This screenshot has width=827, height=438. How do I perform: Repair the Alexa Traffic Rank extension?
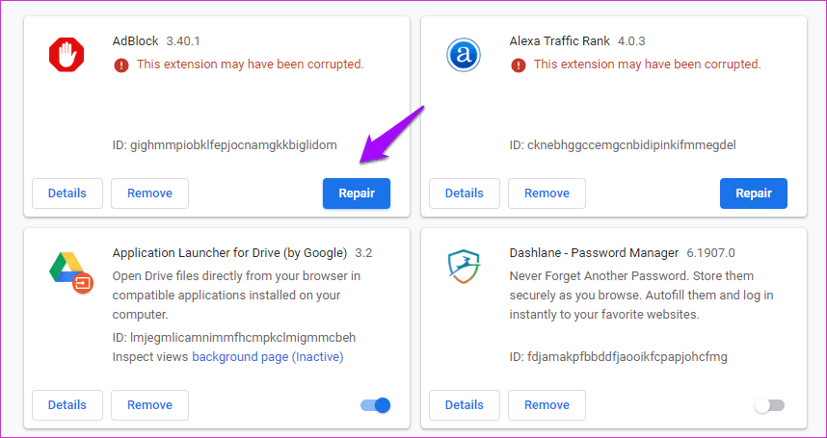pyautogui.click(x=754, y=193)
